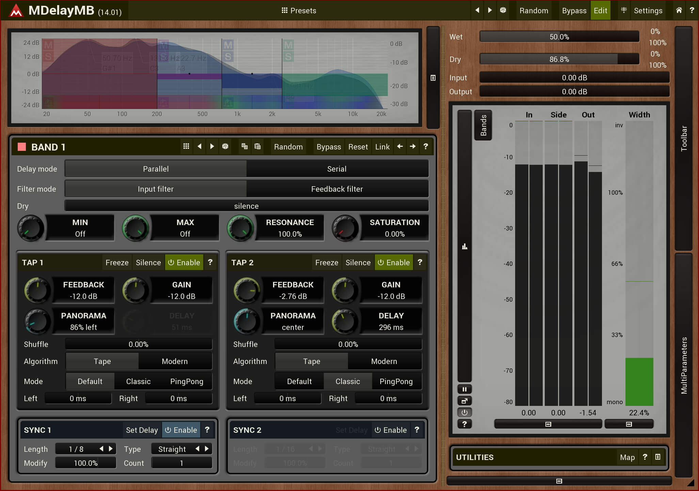Toggle Band 1 Bypass
699x491 pixels.
pos(329,147)
